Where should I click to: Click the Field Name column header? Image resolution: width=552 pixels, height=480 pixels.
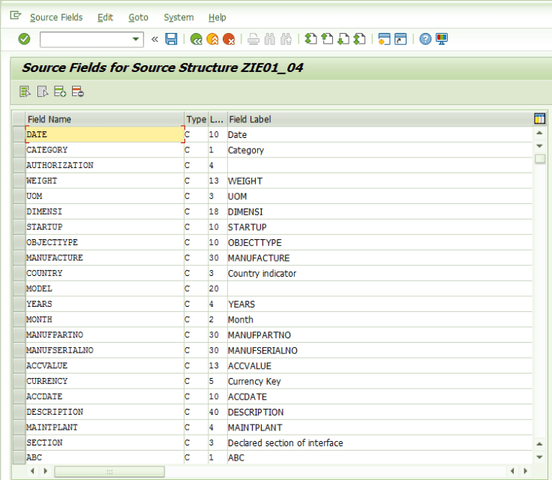105,119
